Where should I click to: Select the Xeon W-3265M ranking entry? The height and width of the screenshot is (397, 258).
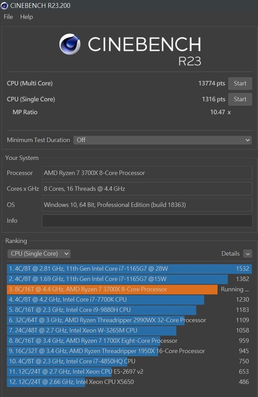(129, 330)
